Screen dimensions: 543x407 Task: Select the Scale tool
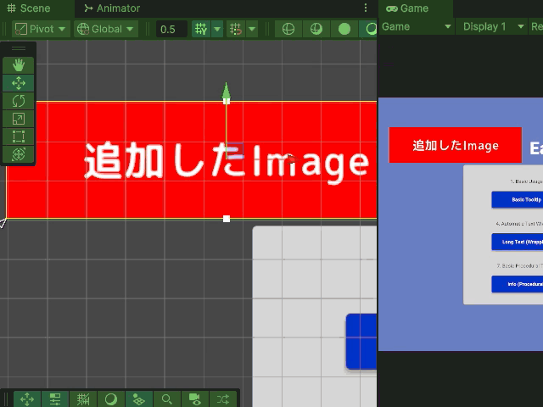coord(19,119)
